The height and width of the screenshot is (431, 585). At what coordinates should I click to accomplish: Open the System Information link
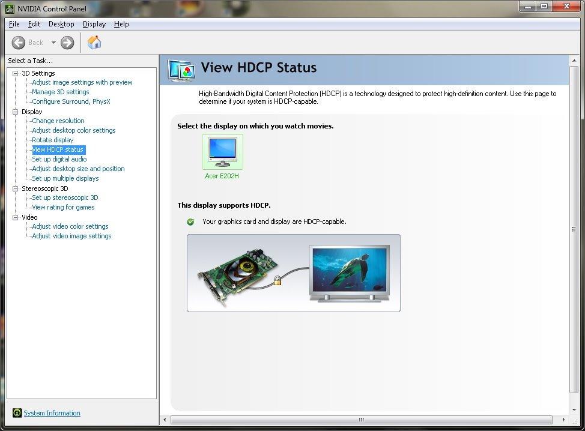51,413
